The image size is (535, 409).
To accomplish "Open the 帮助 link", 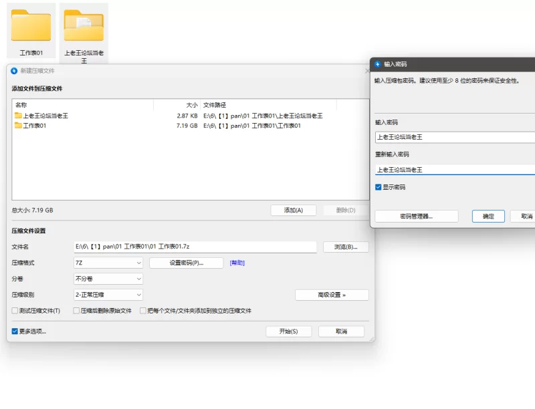I will point(237,263).
